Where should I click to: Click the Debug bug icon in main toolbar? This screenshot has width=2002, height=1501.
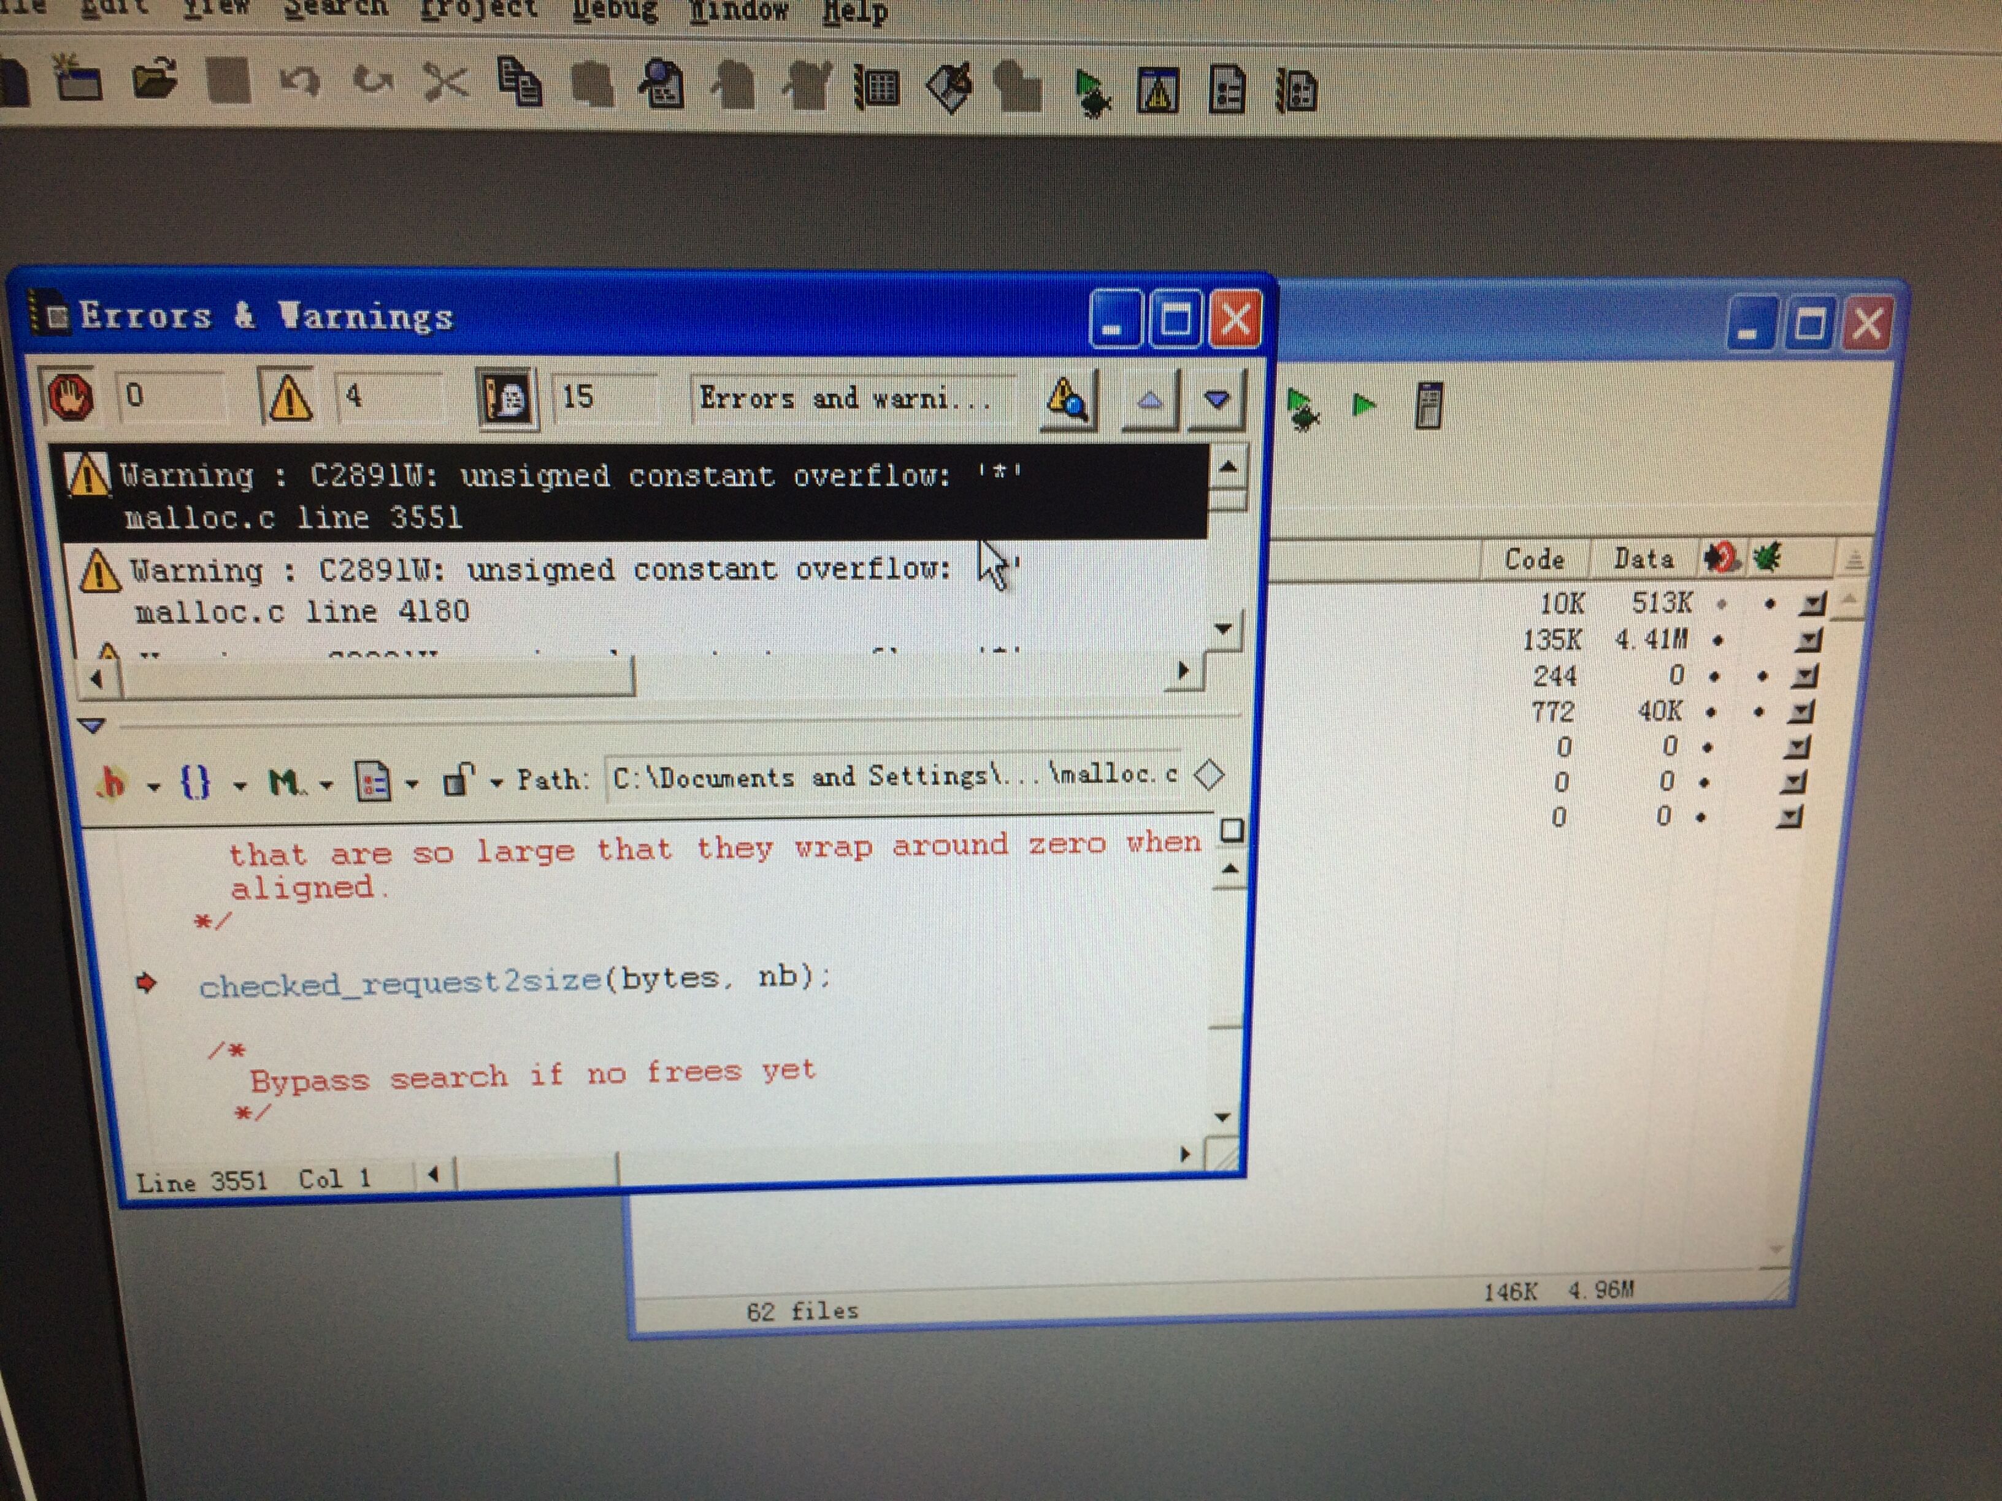click(1092, 93)
